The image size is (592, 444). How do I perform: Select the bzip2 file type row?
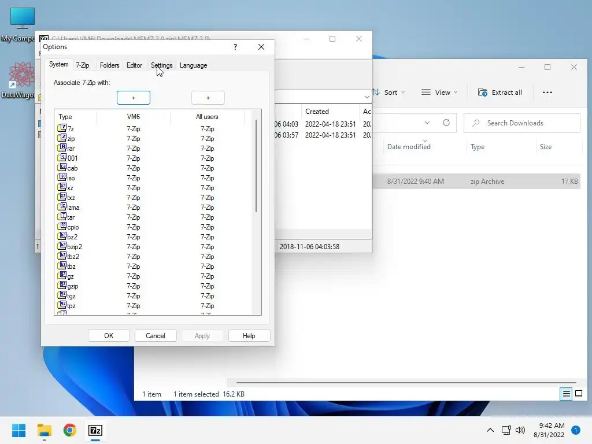154,246
